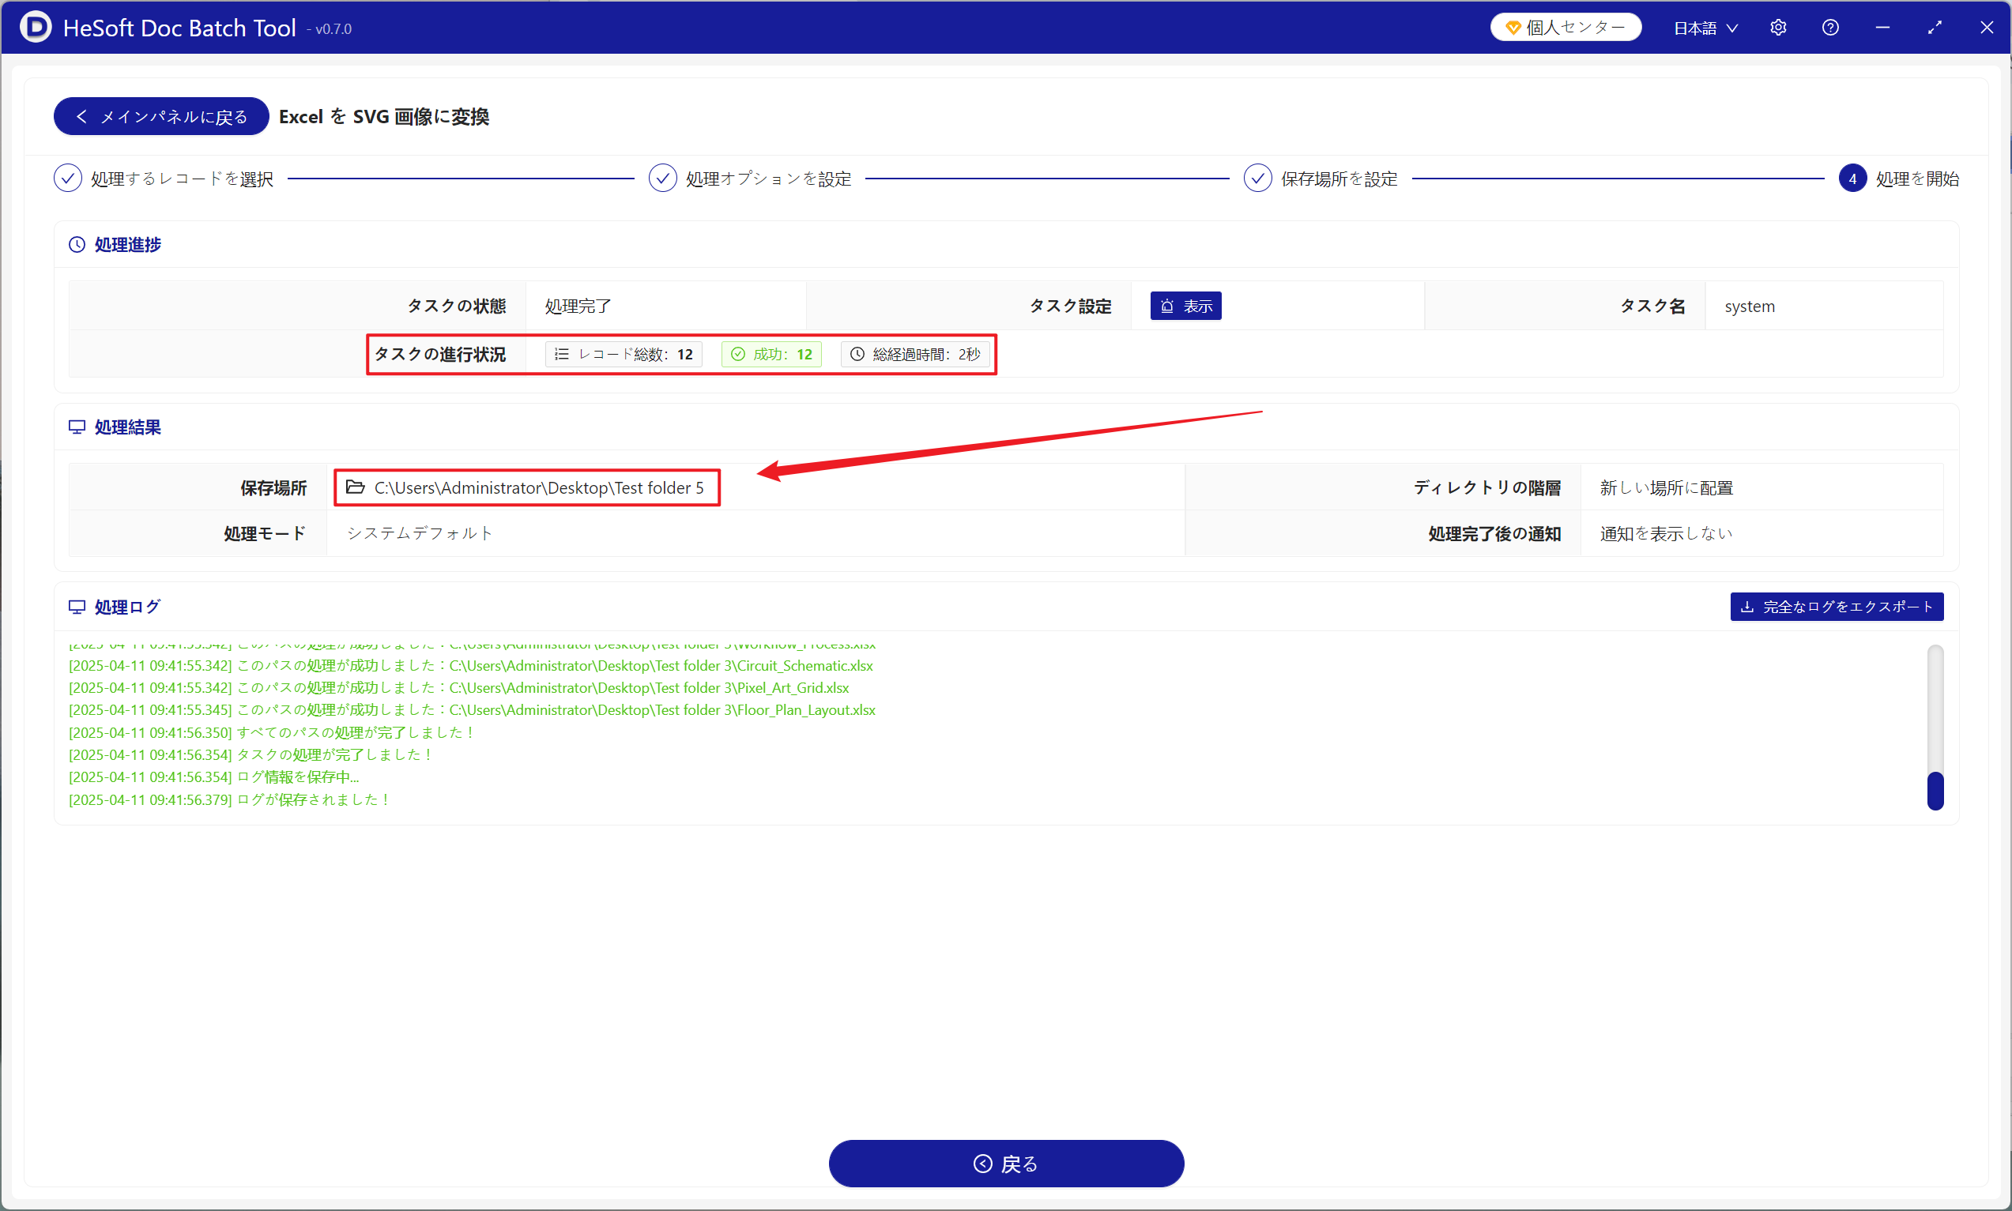Expand the 日本語 language dropdown
This screenshot has width=2012, height=1211.
(x=1705, y=28)
